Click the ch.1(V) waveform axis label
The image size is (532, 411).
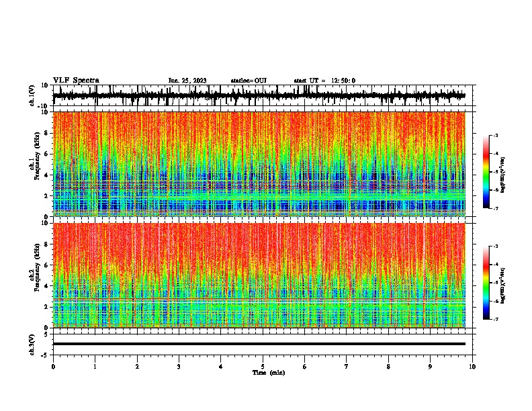(x=32, y=95)
